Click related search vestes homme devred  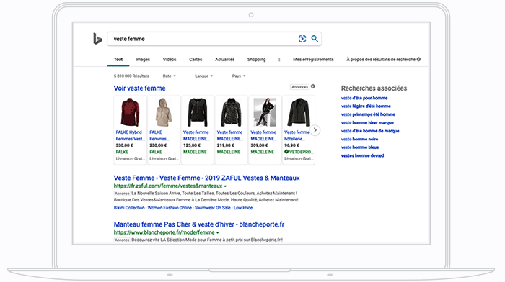[x=362, y=156]
